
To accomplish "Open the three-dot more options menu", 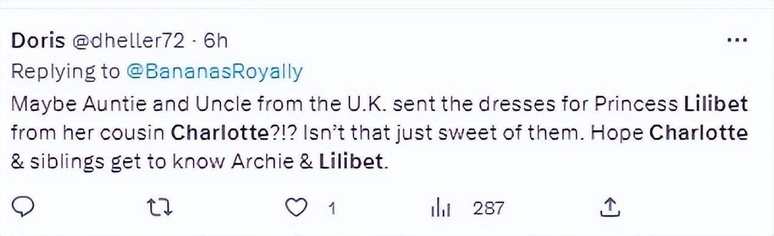I will 739,40.
